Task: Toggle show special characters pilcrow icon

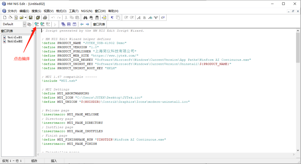Action: point(112,18)
